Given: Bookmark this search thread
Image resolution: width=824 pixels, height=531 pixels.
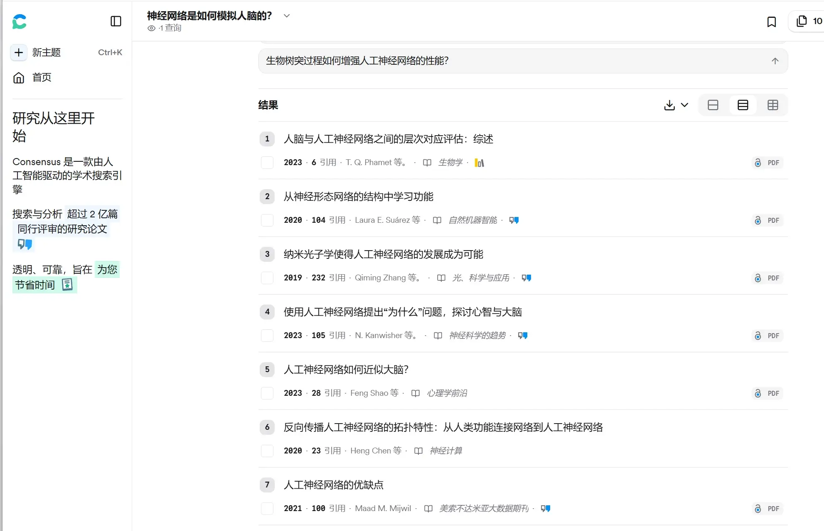Looking at the screenshot, I should pos(771,22).
